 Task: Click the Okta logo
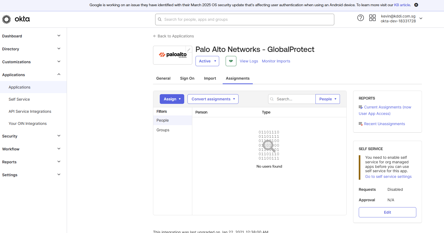(16, 19)
